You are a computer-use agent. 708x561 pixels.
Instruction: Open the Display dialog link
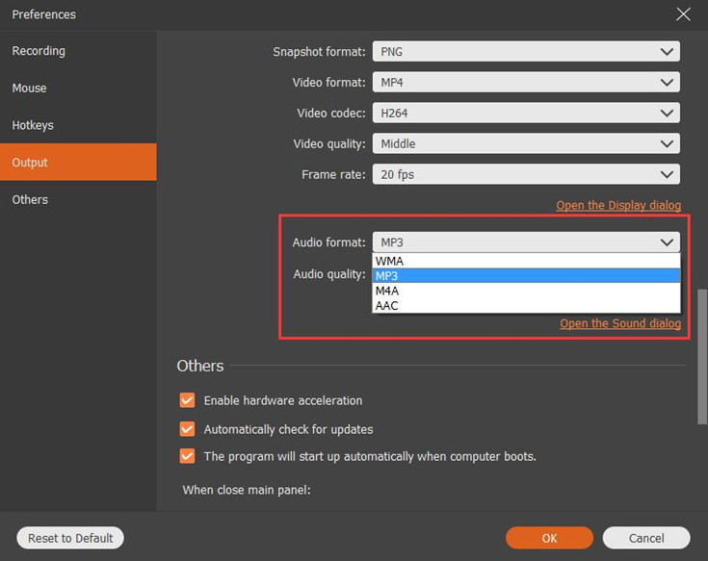click(618, 206)
